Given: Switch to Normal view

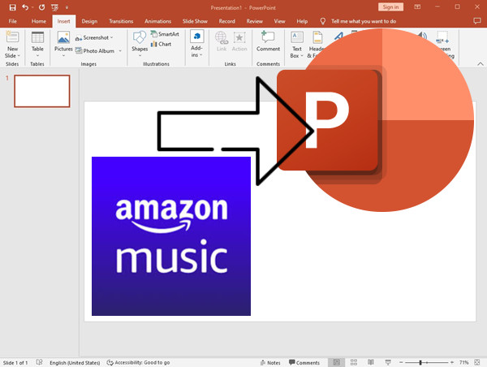Looking at the screenshot, I should [x=336, y=362].
